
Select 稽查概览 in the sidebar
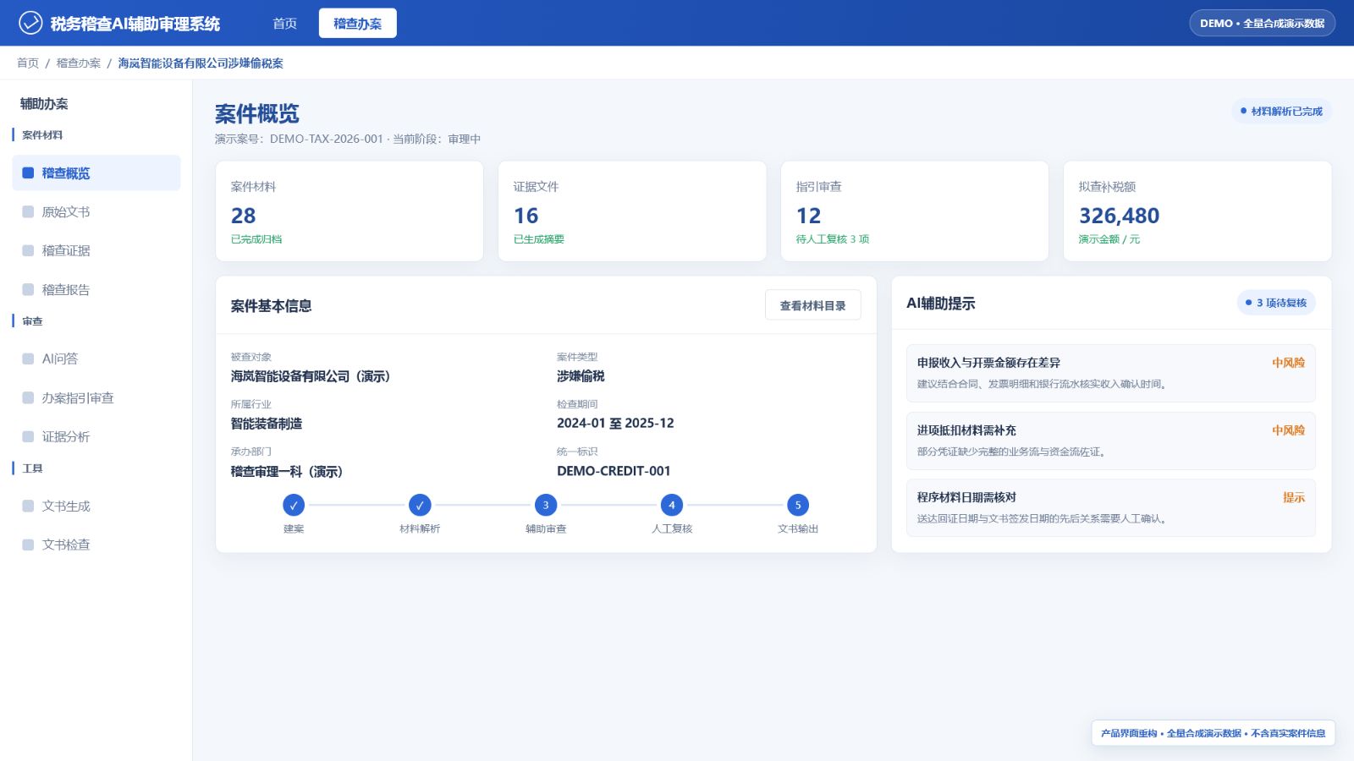click(x=96, y=172)
